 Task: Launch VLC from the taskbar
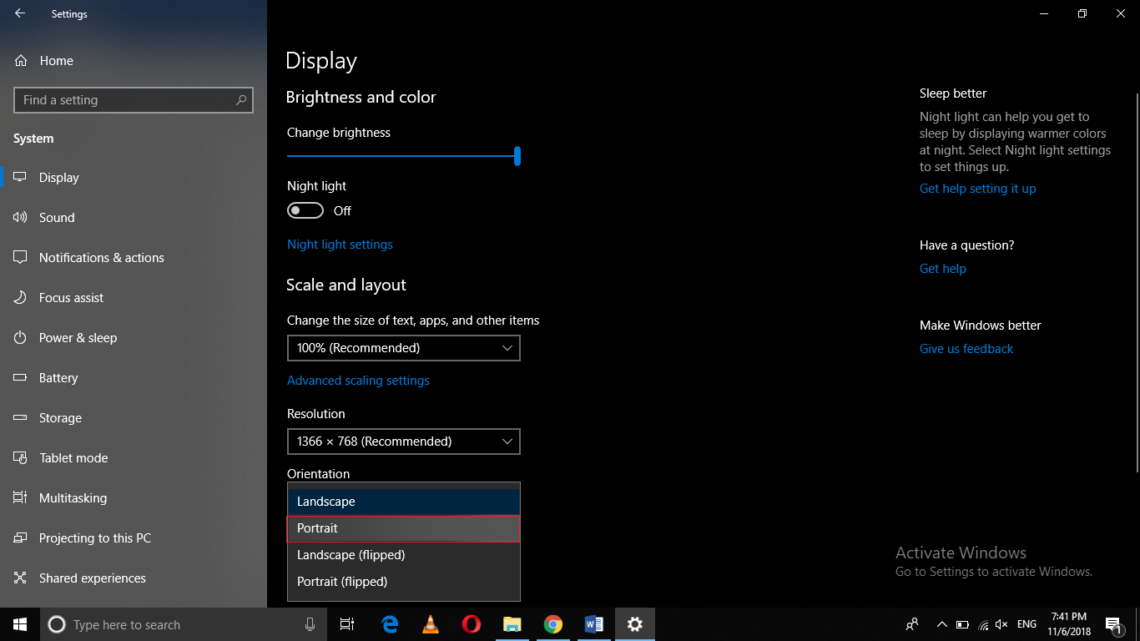(x=430, y=623)
